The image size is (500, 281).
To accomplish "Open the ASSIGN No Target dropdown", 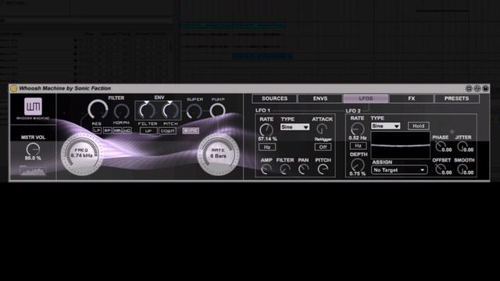I will pyautogui.click(x=399, y=170).
